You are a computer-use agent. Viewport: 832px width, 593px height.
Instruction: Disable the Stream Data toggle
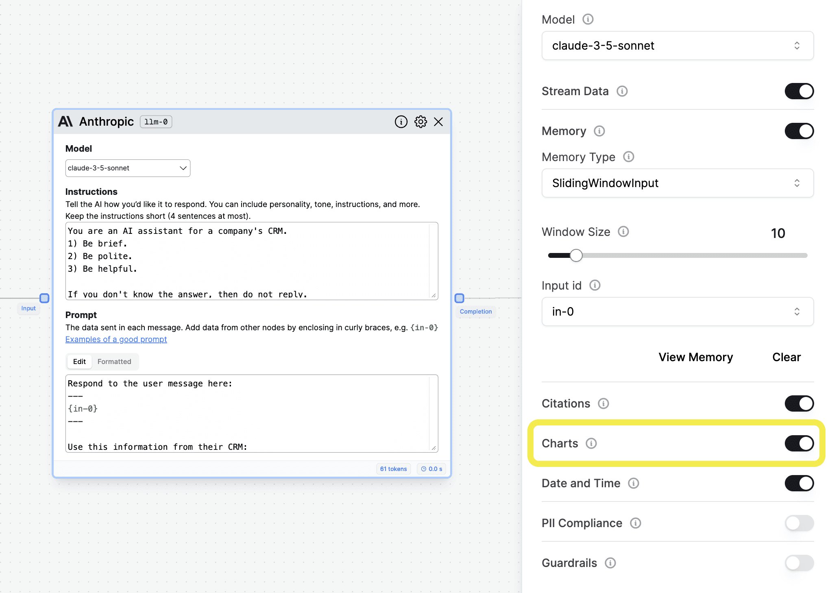pos(799,91)
